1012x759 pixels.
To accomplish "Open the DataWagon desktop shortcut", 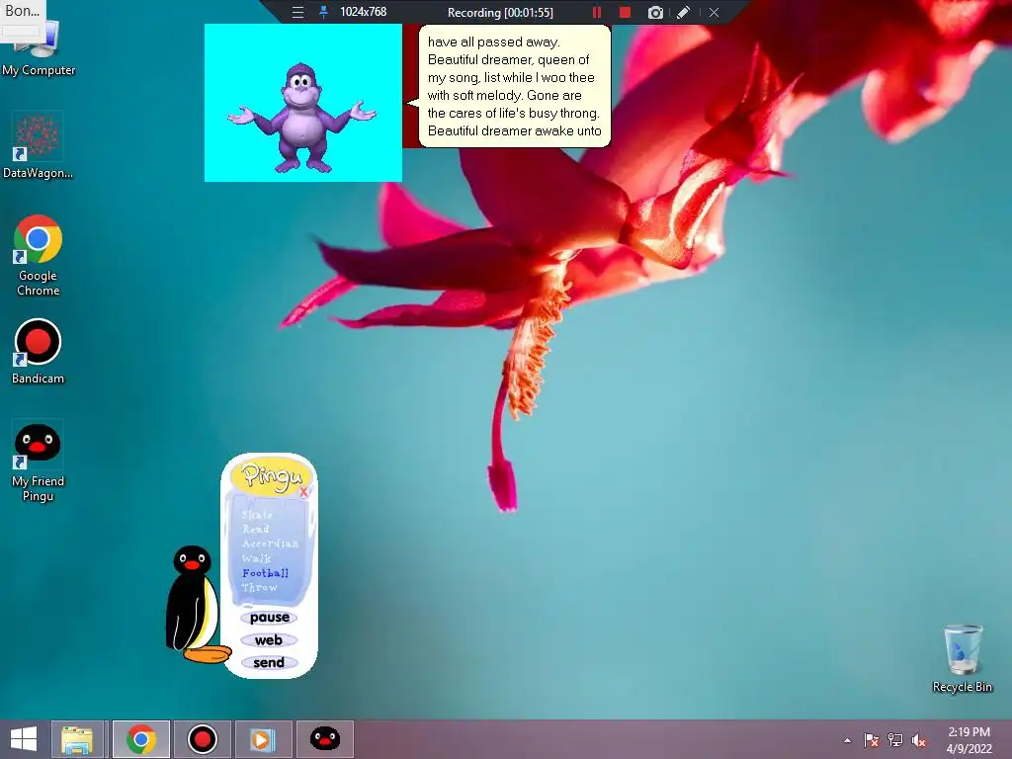I will coord(38,145).
